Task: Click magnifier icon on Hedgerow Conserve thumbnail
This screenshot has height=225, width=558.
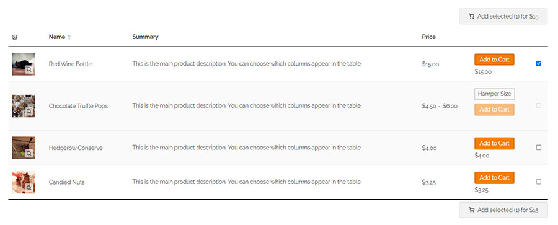Action: click(29, 154)
